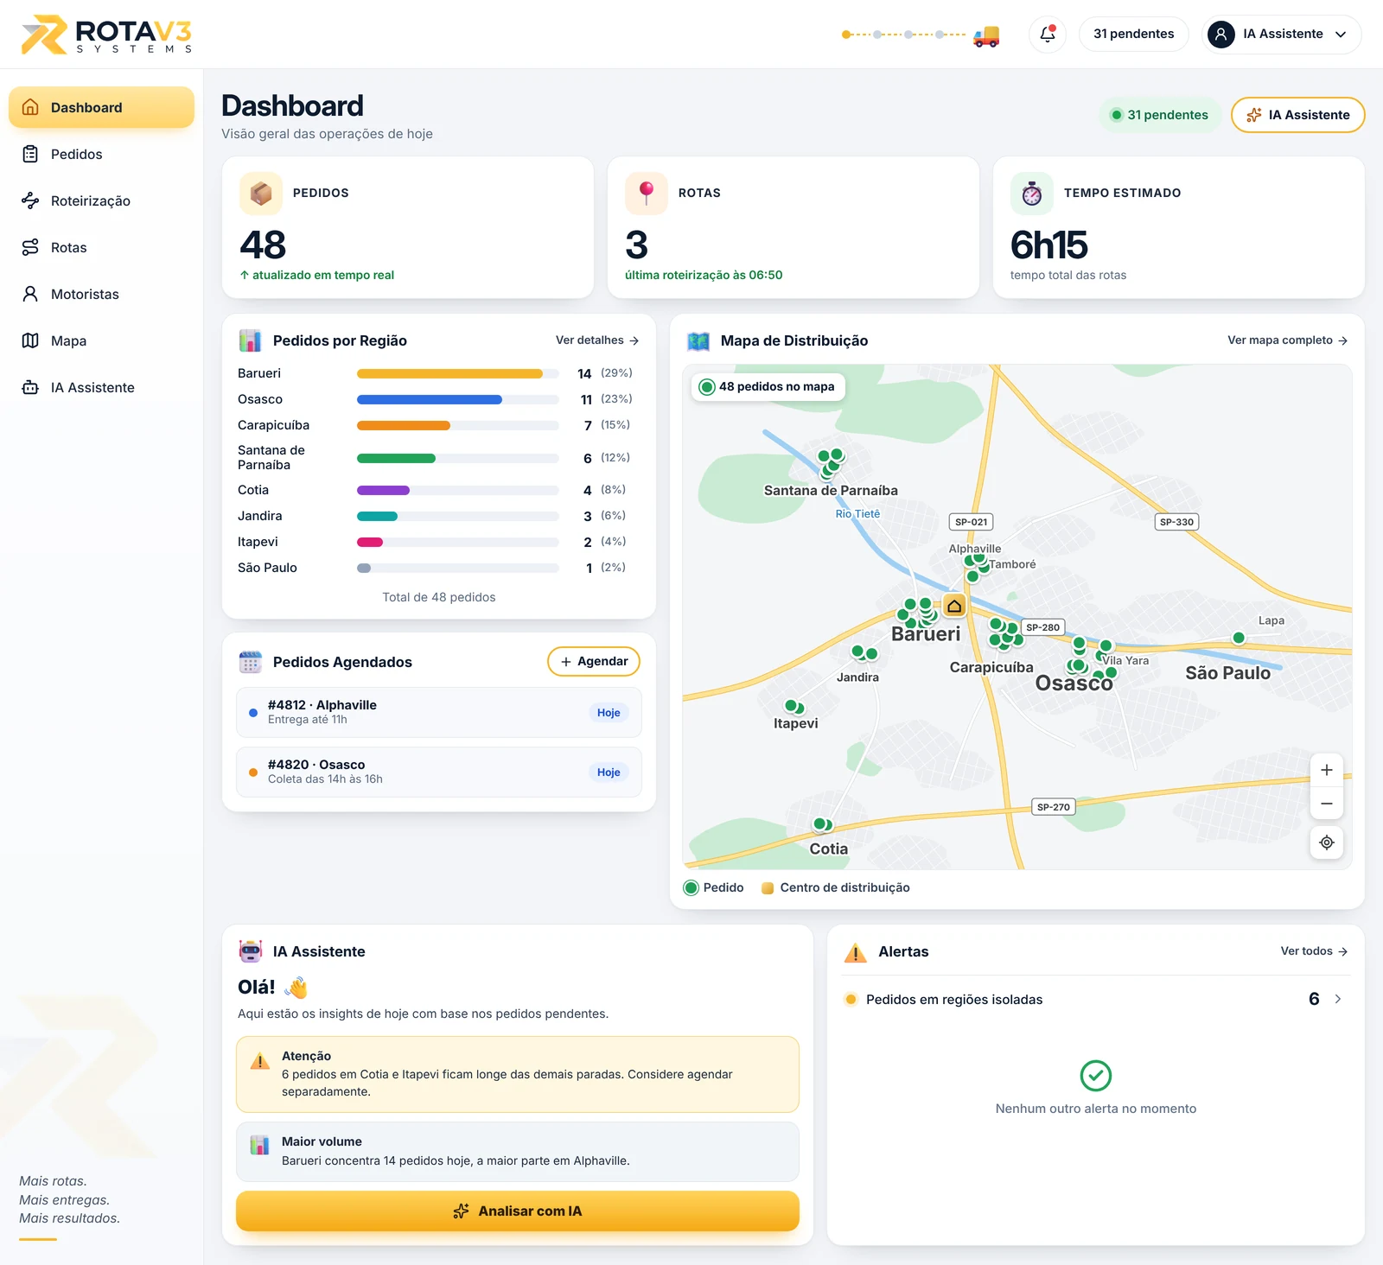The width and height of the screenshot is (1383, 1265).
Task: Open scheduled order #4820 Osasco
Action: click(x=438, y=772)
